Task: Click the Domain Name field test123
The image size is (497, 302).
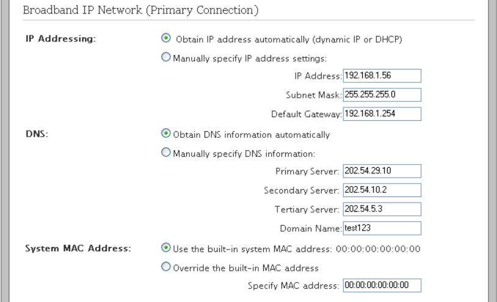Action: pyautogui.click(x=382, y=228)
